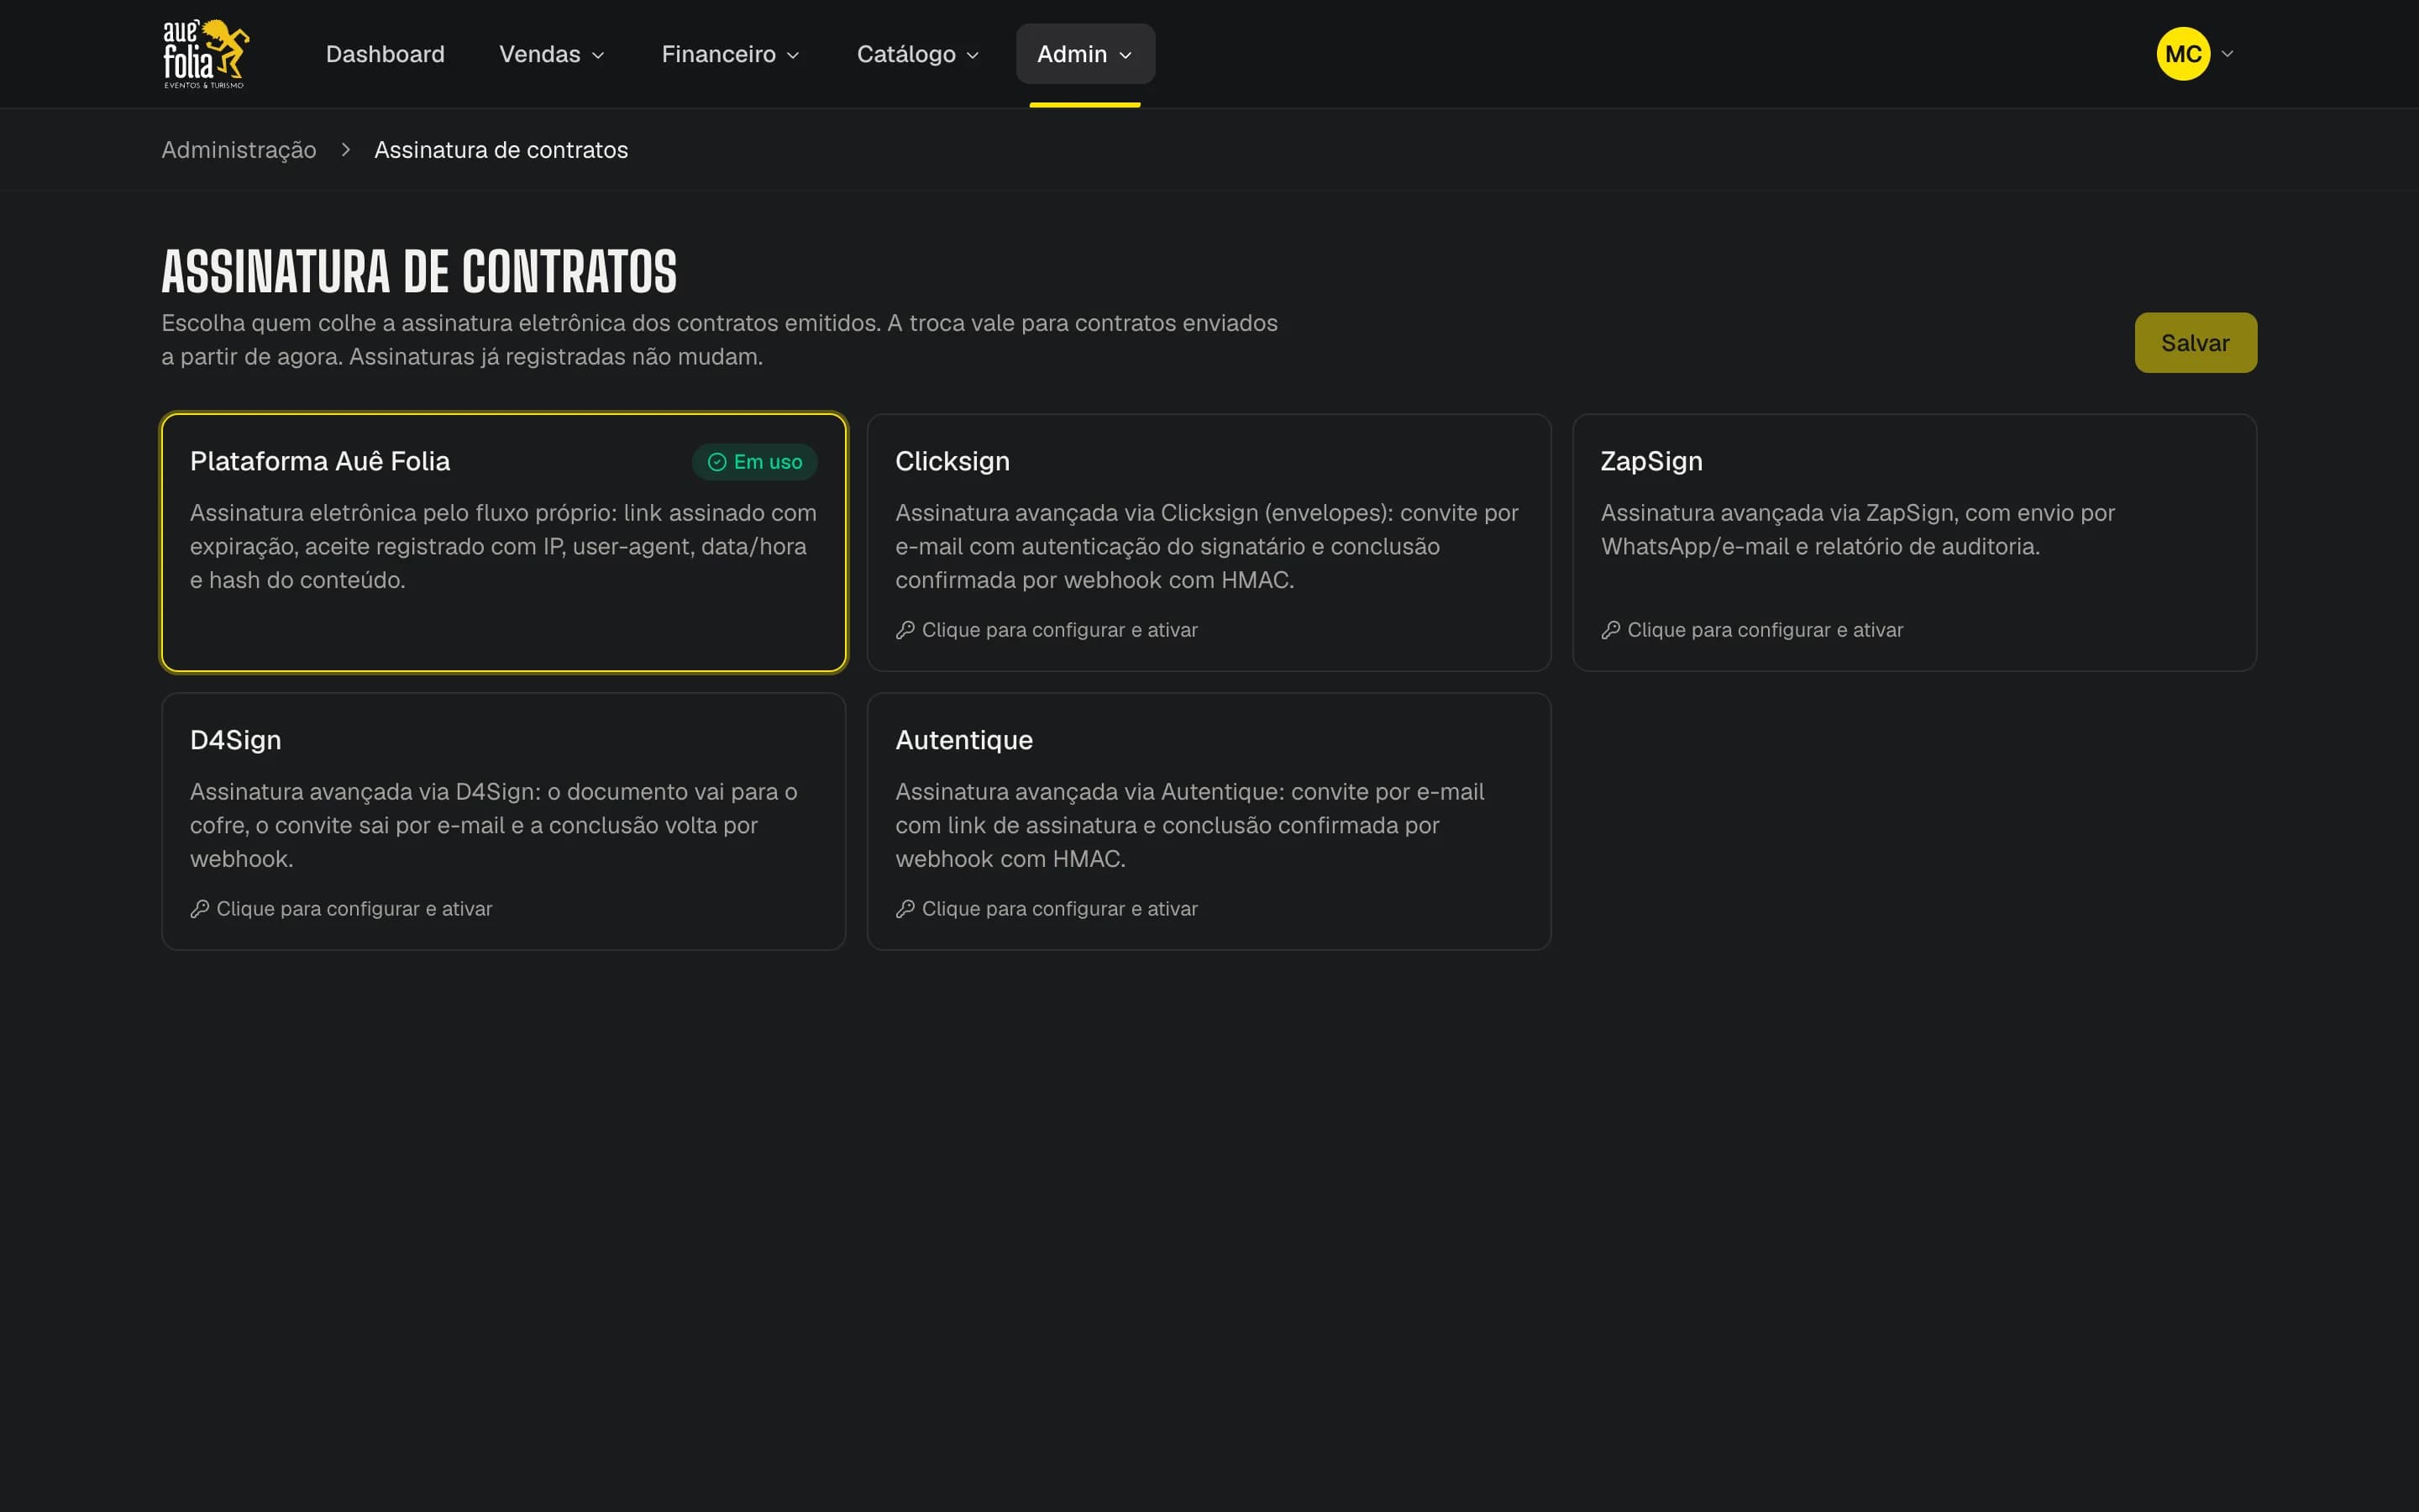This screenshot has height=1512, width=2419.
Task: Click the key icon under D4Sign
Action: point(200,909)
